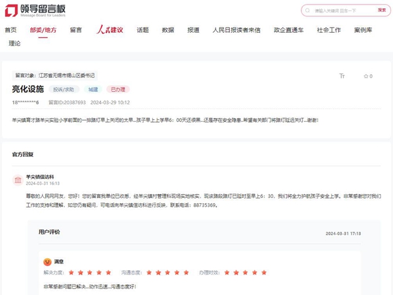The image size is (393, 295).
Task: Click the 已办理 status tag
Action: [118, 90]
